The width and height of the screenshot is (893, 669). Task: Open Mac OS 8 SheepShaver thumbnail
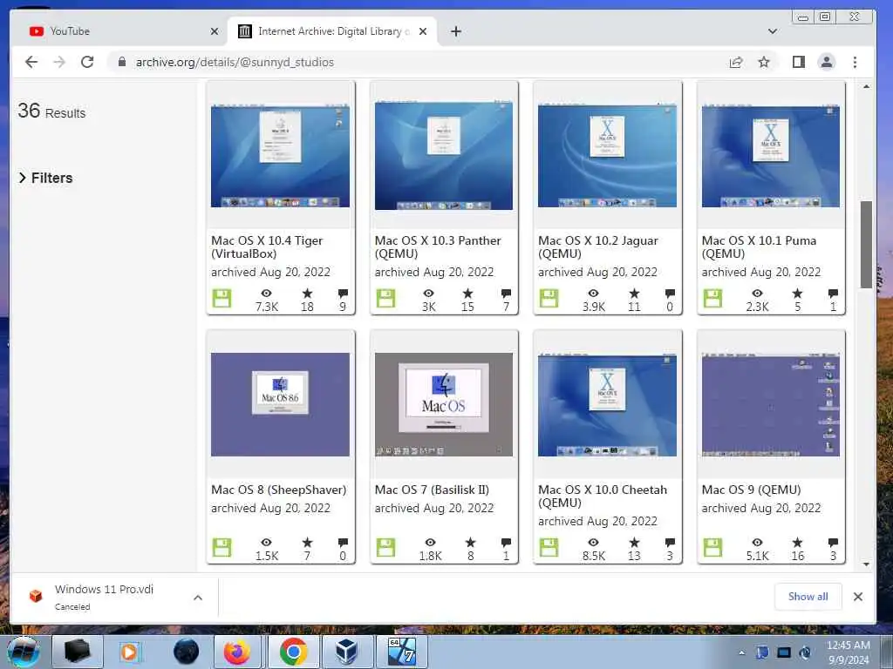(280, 404)
